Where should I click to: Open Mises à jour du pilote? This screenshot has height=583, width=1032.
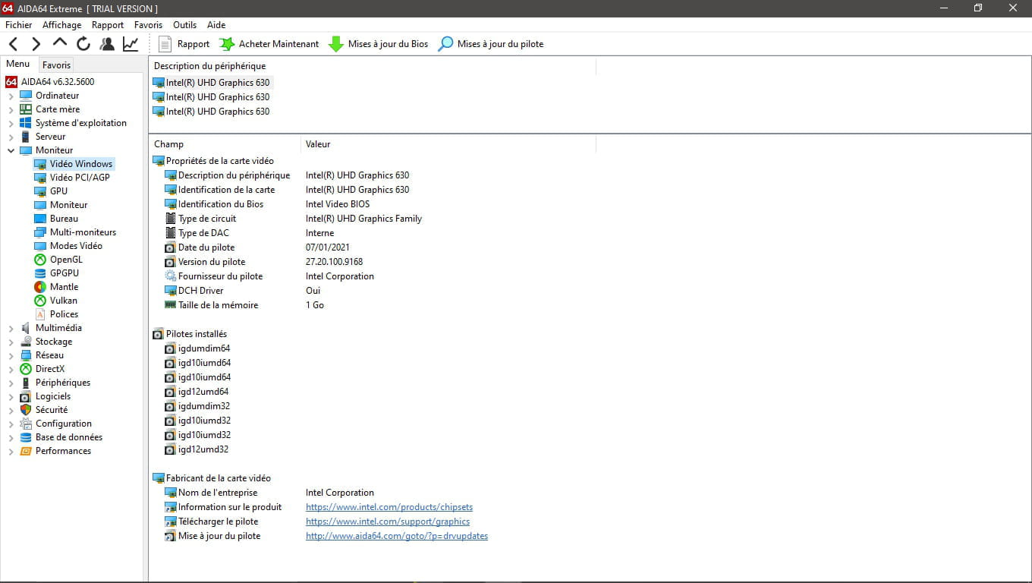(491, 44)
